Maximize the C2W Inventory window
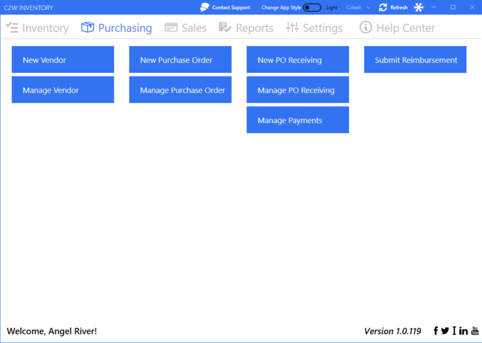The width and height of the screenshot is (482, 343). point(453,8)
